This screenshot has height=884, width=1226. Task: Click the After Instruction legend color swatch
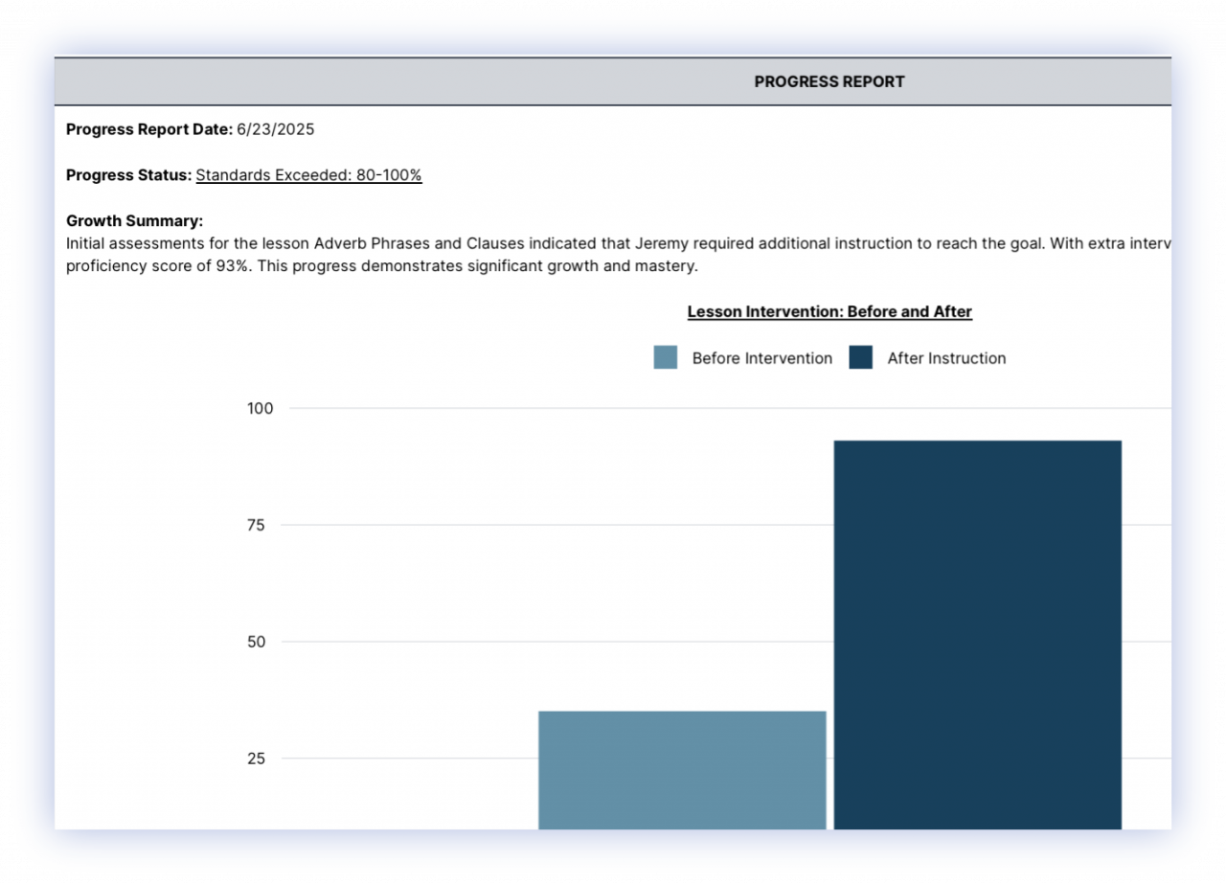point(861,358)
